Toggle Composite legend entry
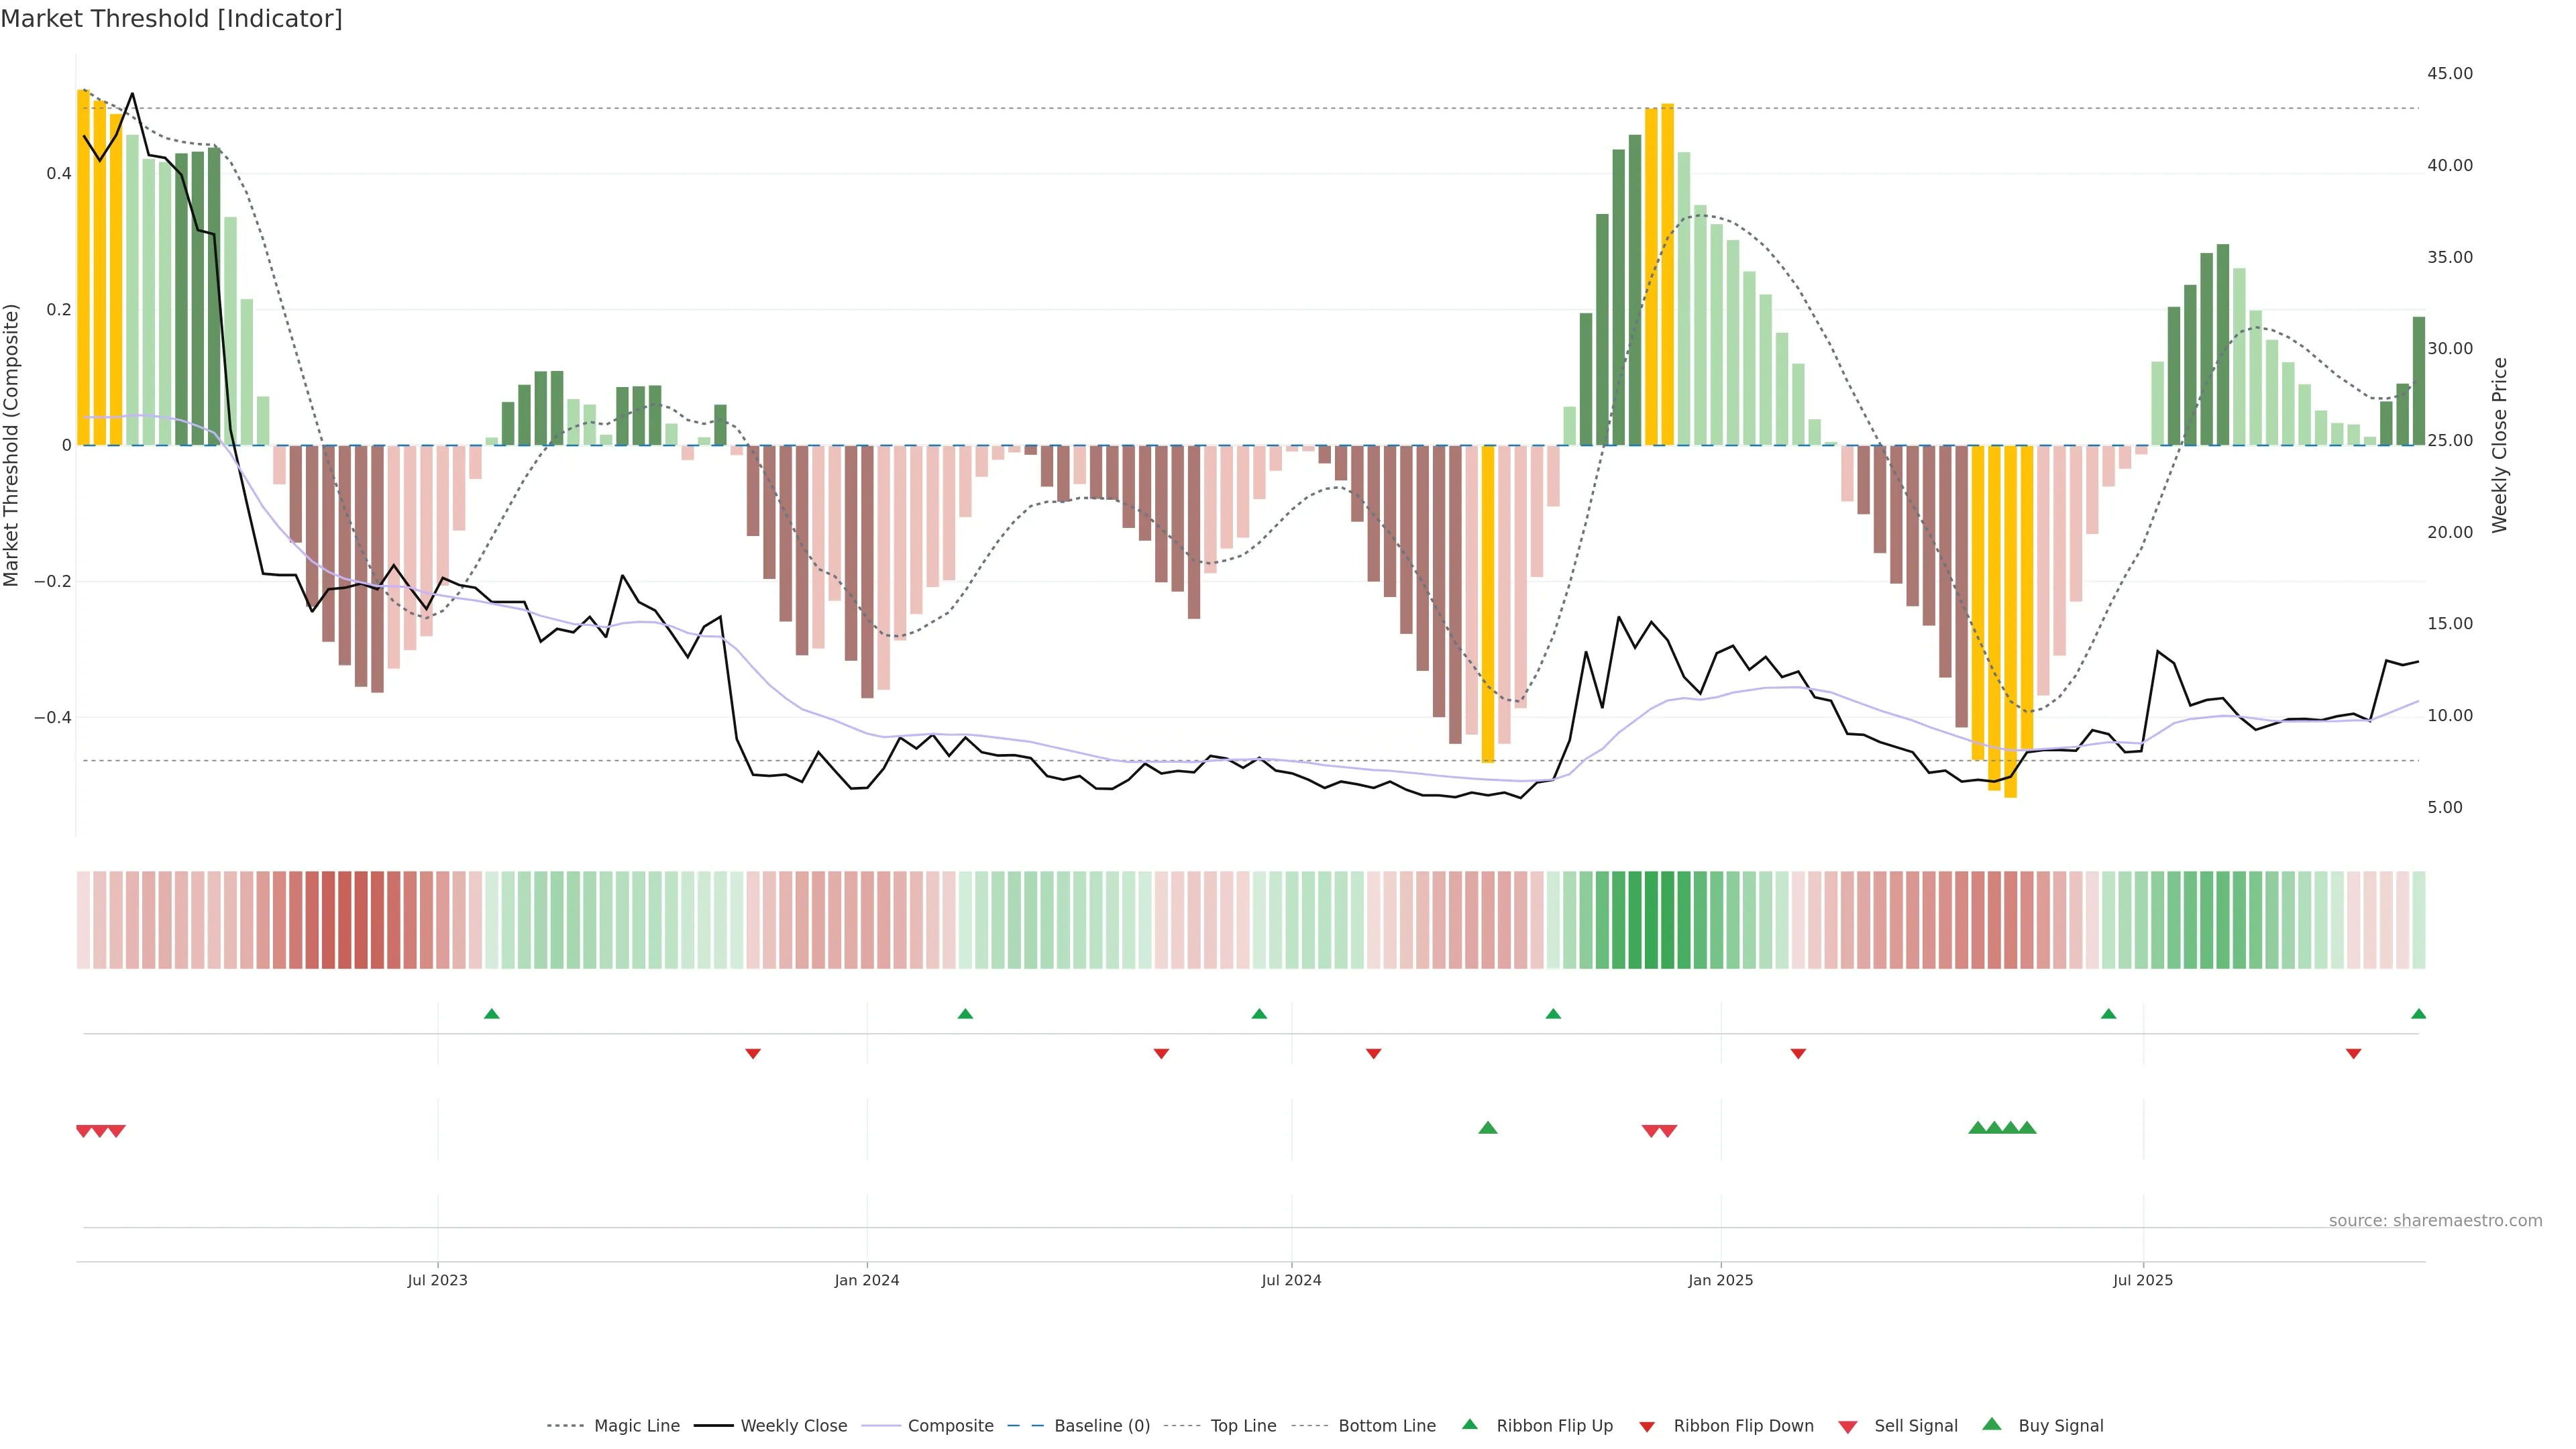This screenshot has height=1449, width=2576. (950, 1426)
